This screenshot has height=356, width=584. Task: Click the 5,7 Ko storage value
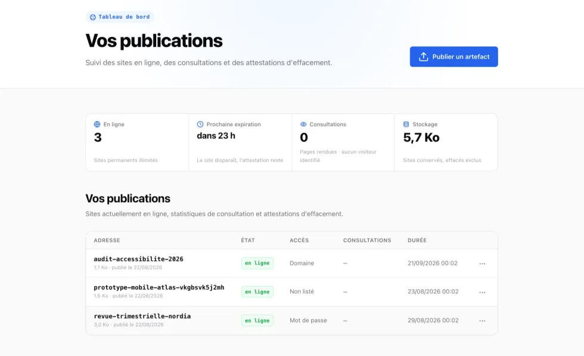[421, 138]
